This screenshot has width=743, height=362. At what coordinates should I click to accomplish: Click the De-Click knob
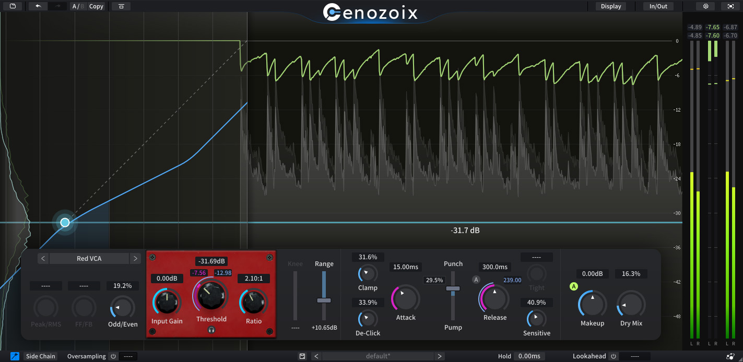368,319
